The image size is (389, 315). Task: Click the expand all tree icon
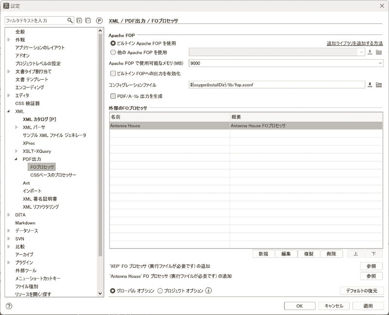click(x=79, y=20)
